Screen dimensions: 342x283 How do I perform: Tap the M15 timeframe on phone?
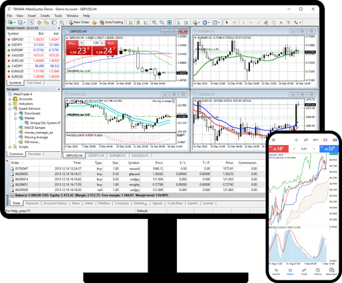[x=315, y=140]
